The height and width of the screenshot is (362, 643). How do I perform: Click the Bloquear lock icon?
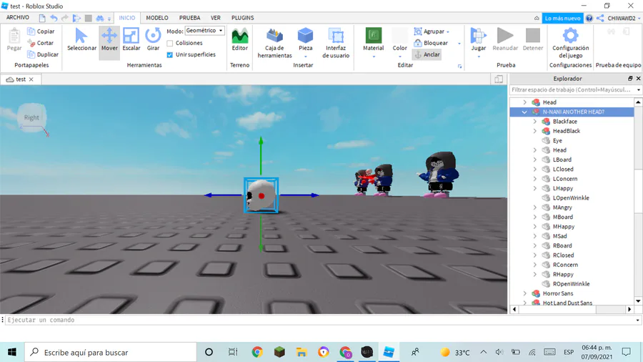pyautogui.click(x=418, y=43)
